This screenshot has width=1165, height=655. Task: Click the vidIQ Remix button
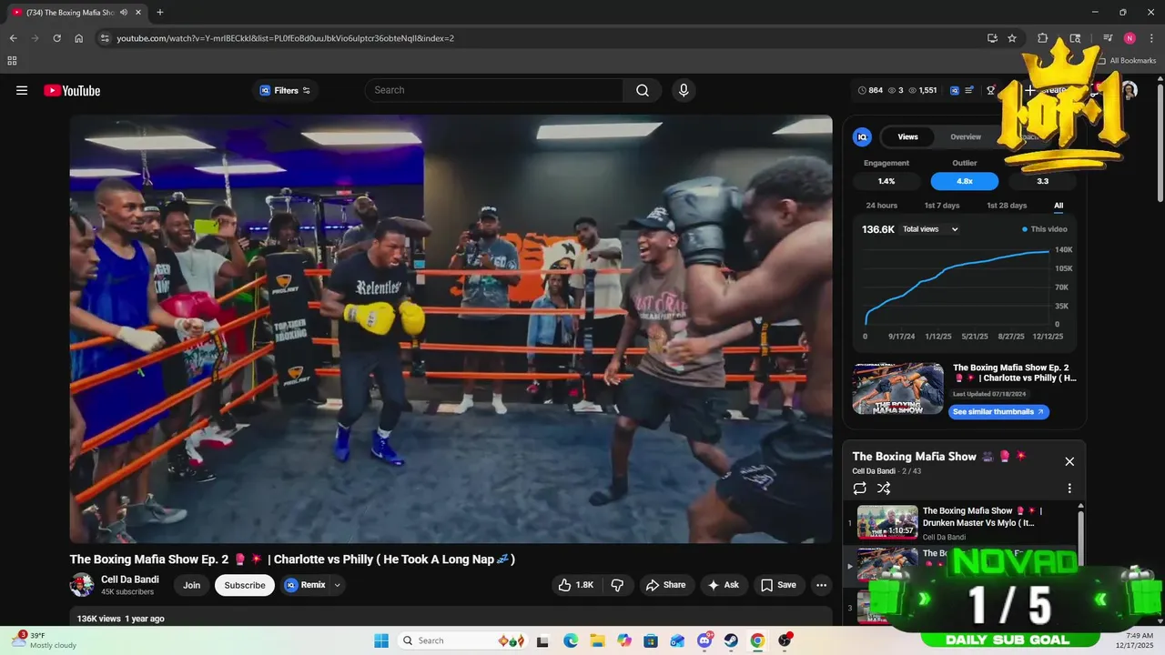(x=305, y=585)
